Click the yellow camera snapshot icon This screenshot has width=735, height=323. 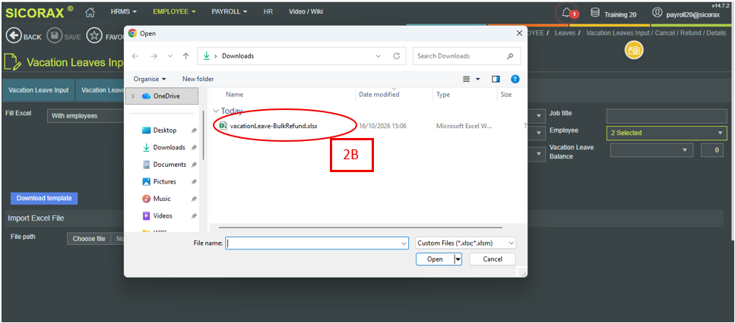[x=634, y=51]
